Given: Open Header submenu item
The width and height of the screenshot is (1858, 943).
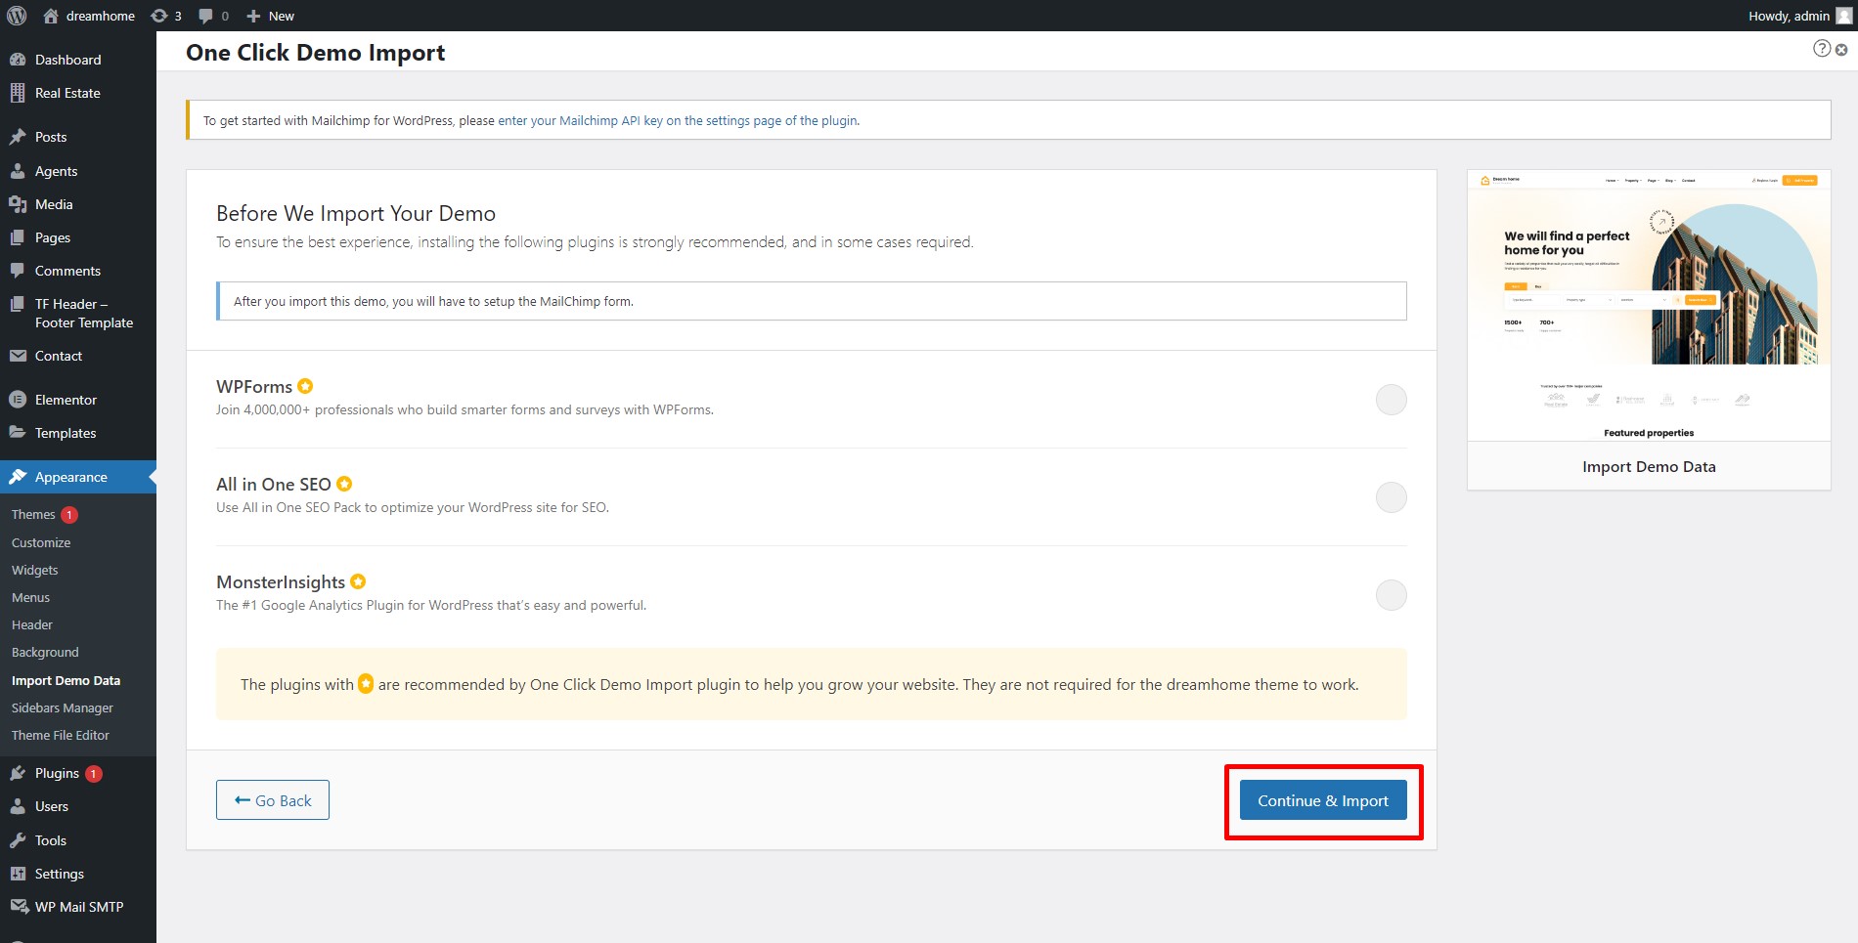Looking at the screenshot, I should [x=32, y=624].
